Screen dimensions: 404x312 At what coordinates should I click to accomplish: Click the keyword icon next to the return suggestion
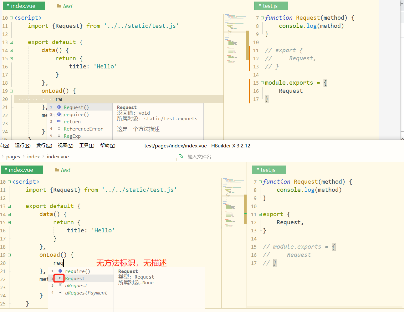tap(59, 121)
